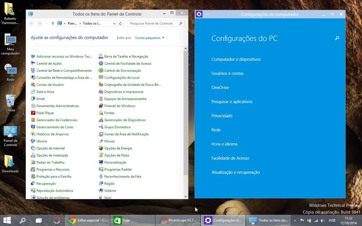Image resolution: width=362 pixels, height=226 pixels.
Task: Click the Opções da Internet icon
Action: [x=33, y=148]
